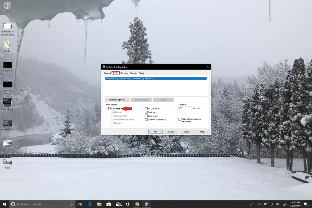The image size is (312, 208).
Task: Open the Folder icon on desktop
Action: click(7, 45)
